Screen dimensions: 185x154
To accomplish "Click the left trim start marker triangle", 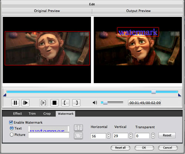I will coord(5,95).
